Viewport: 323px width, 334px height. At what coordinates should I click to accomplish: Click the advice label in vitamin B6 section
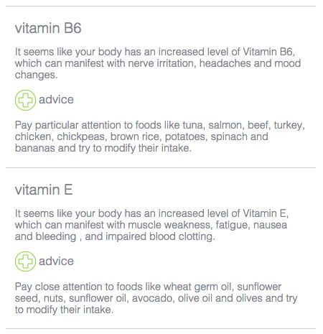pyautogui.click(x=56, y=100)
